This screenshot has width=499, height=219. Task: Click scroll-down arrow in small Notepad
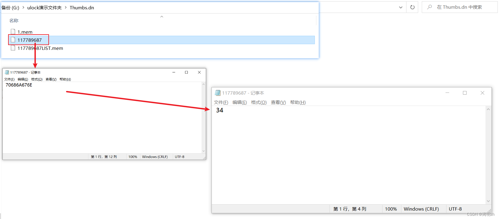(x=203, y=151)
